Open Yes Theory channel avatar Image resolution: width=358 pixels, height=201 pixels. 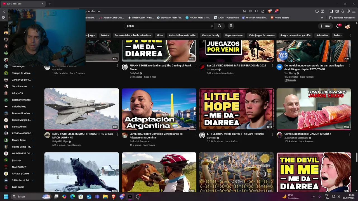coord(279,67)
